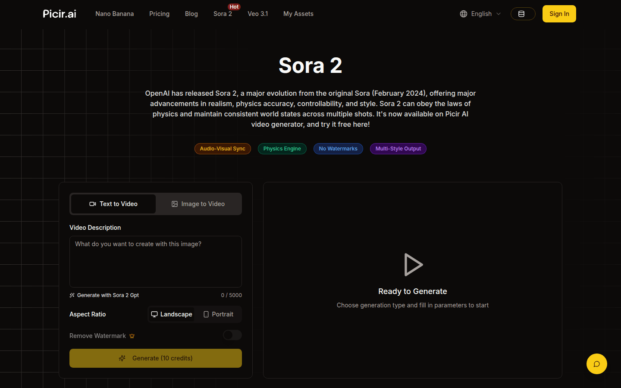The image size is (621, 388).
Task: Click the crown premium icon beside Remove Watermark
Action: 132,336
